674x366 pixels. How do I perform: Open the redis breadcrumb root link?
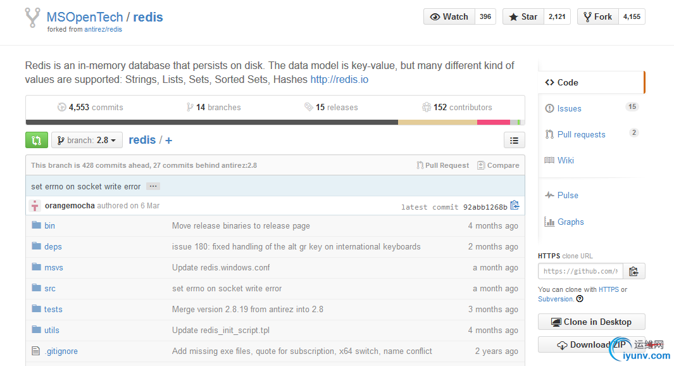[142, 140]
